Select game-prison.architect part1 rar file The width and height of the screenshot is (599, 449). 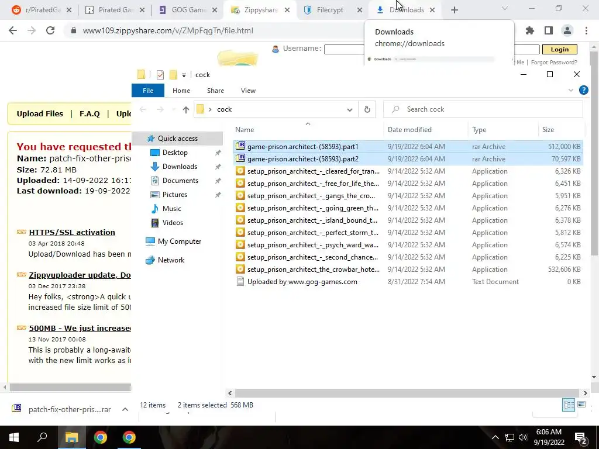[x=408, y=147]
